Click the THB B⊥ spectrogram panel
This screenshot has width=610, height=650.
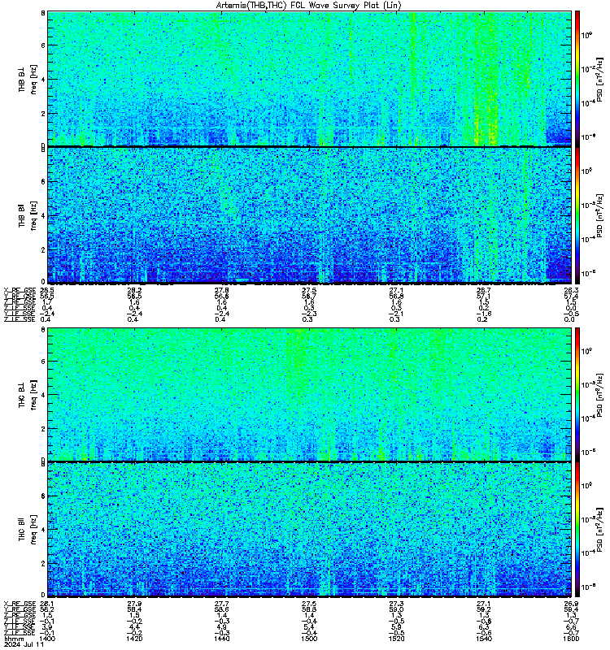point(309,79)
